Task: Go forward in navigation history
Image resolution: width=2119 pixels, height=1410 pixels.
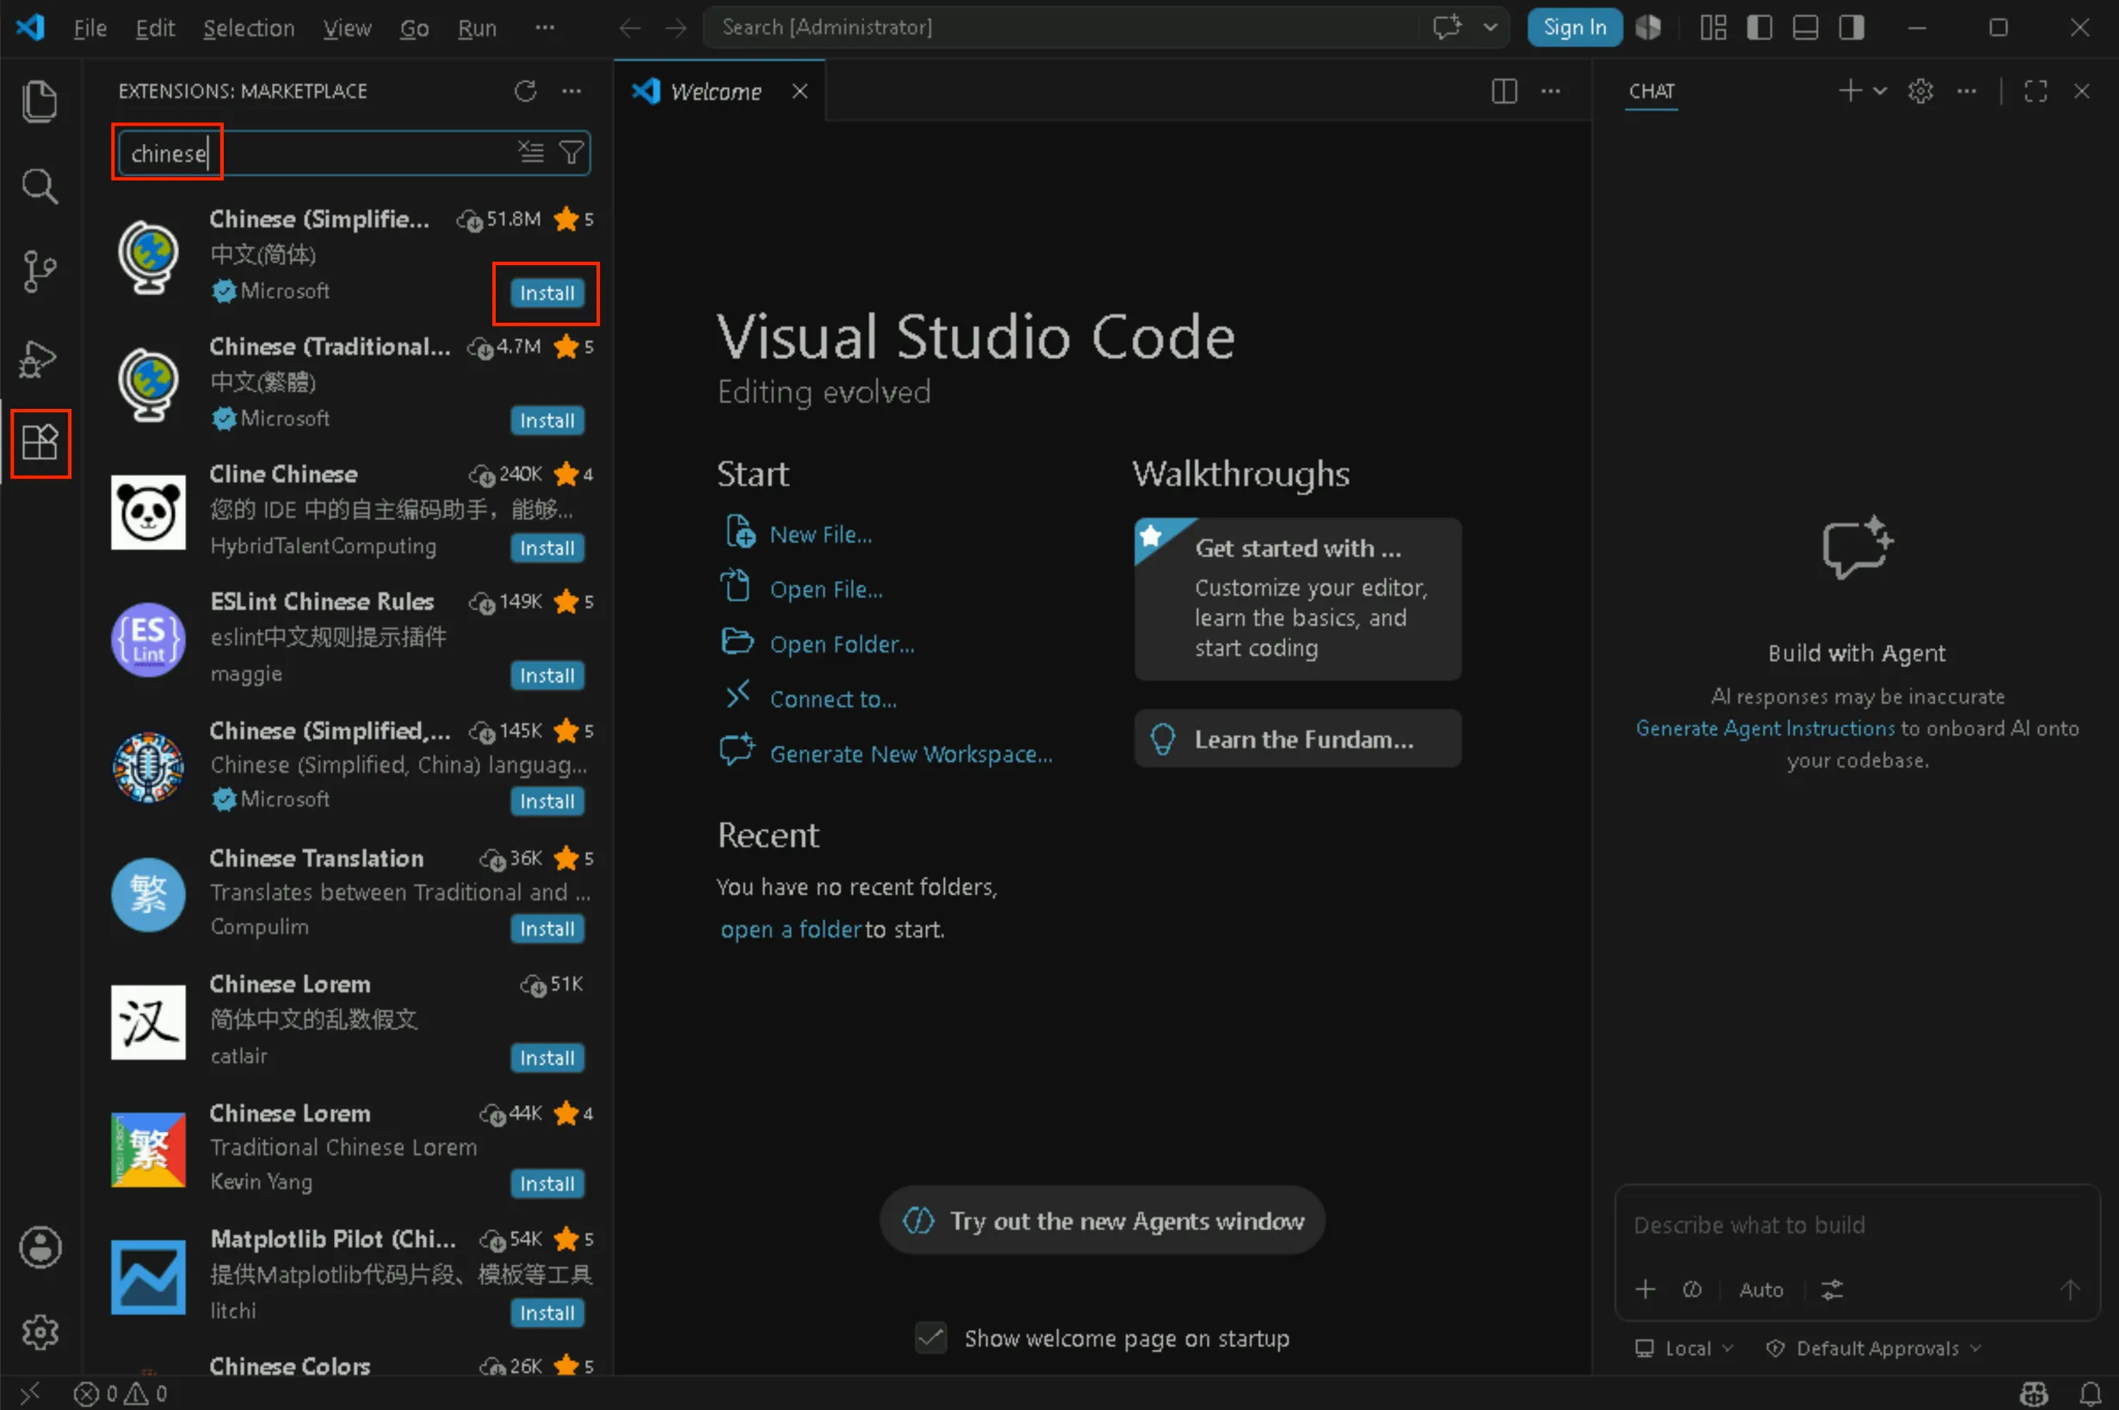Action: point(675,28)
